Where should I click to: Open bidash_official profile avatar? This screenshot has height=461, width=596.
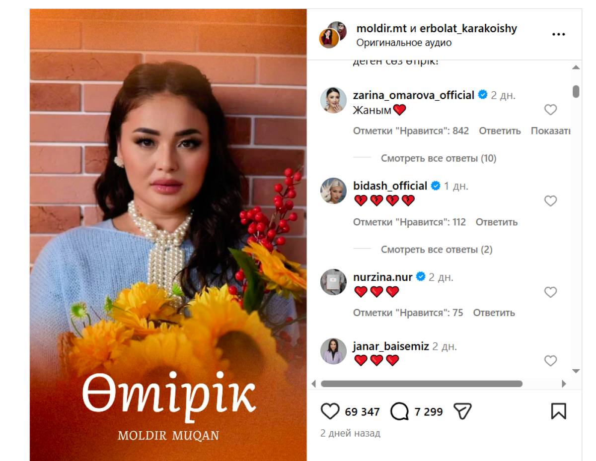(333, 191)
